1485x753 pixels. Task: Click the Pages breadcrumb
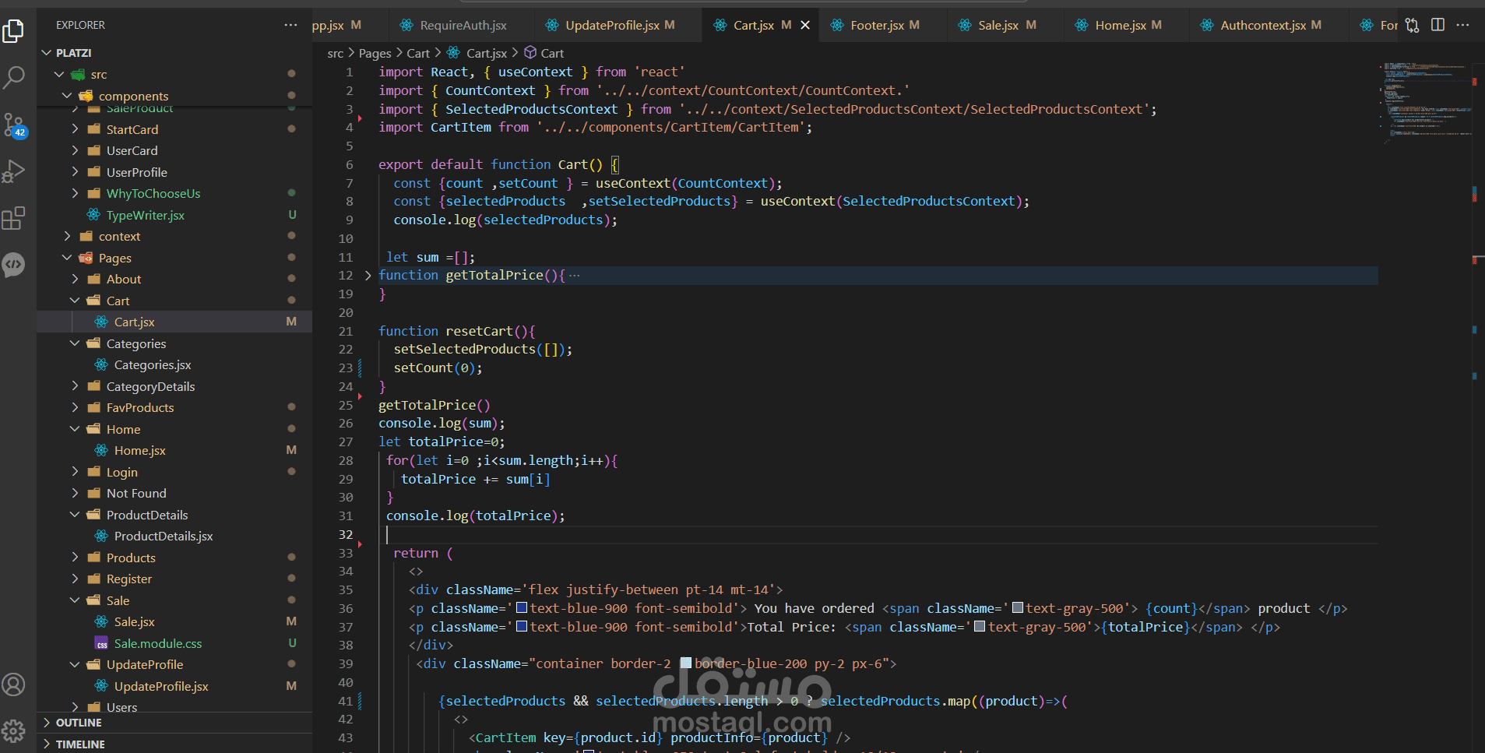(x=375, y=53)
